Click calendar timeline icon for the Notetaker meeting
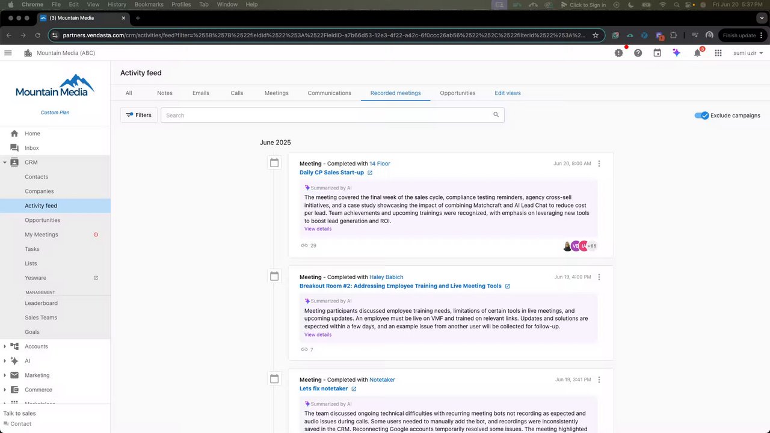The height and width of the screenshot is (433, 770). (274, 379)
